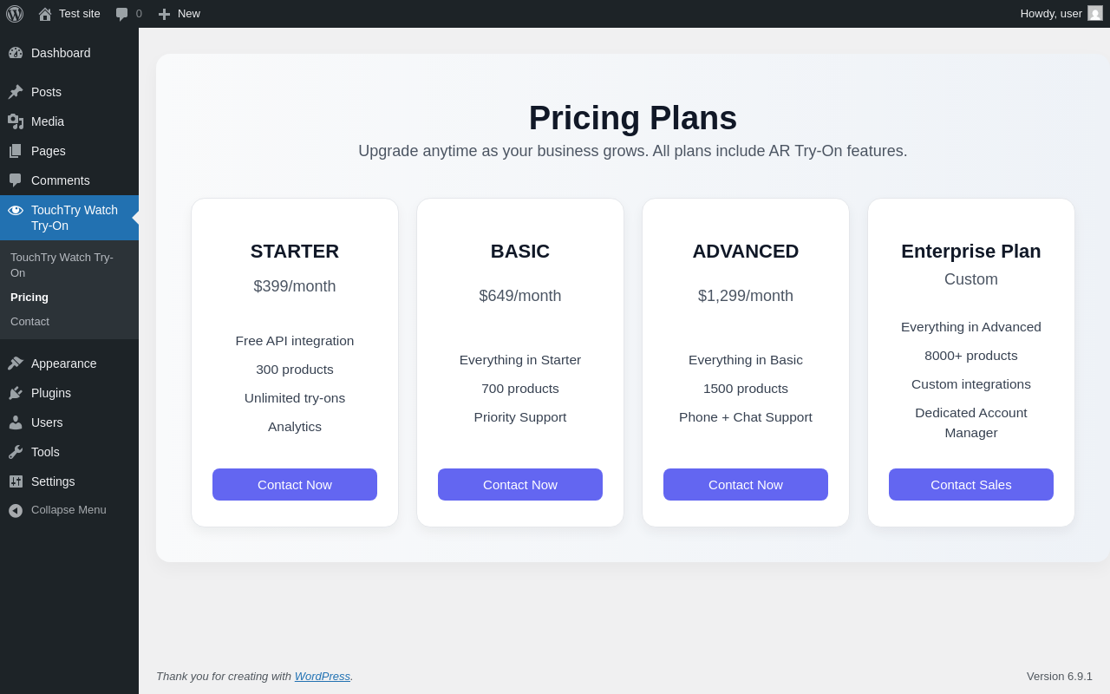Open the Media library icon
1110x694 pixels.
[x=16, y=121]
